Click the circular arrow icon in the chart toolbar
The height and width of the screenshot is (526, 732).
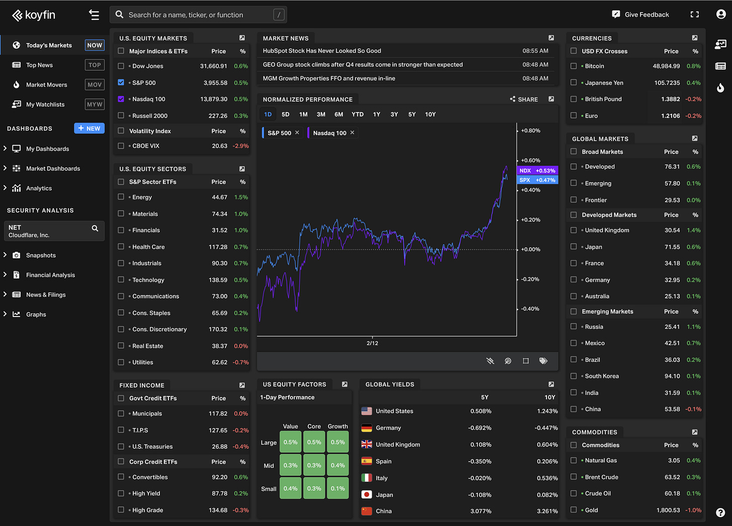[x=508, y=361]
